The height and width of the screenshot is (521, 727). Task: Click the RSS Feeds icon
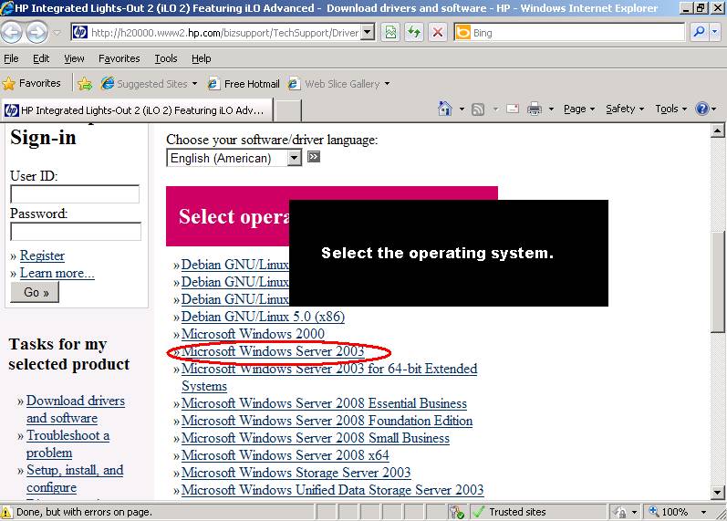tap(478, 109)
